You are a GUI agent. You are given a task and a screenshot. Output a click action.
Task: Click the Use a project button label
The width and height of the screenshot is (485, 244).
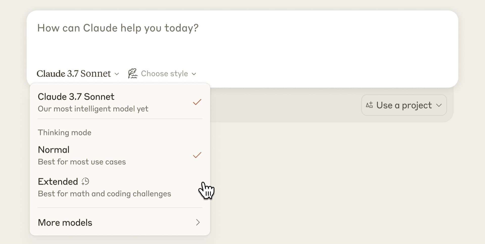[x=404, y=105]
